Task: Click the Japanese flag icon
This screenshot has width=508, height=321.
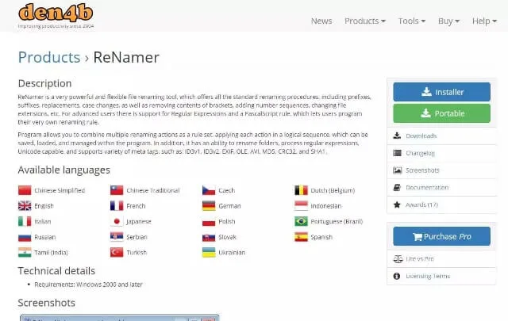Action: [x=117, y=221]
